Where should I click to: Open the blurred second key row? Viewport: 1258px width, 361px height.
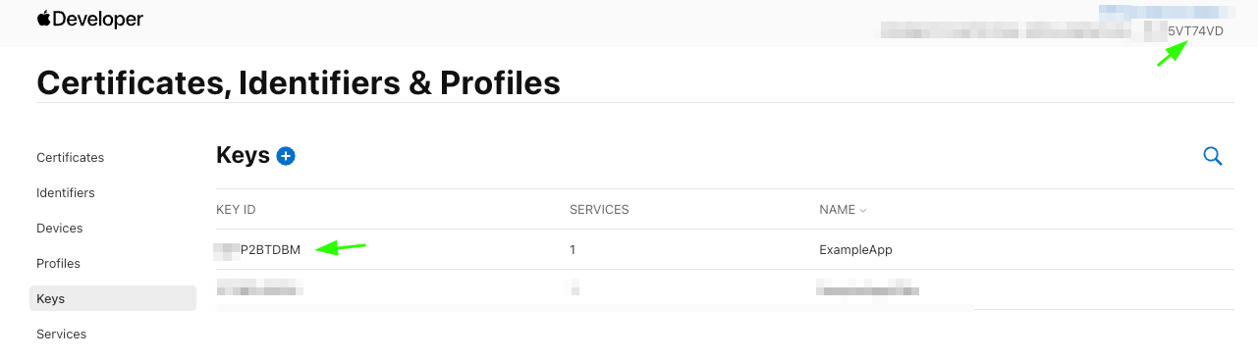point(725,289)
